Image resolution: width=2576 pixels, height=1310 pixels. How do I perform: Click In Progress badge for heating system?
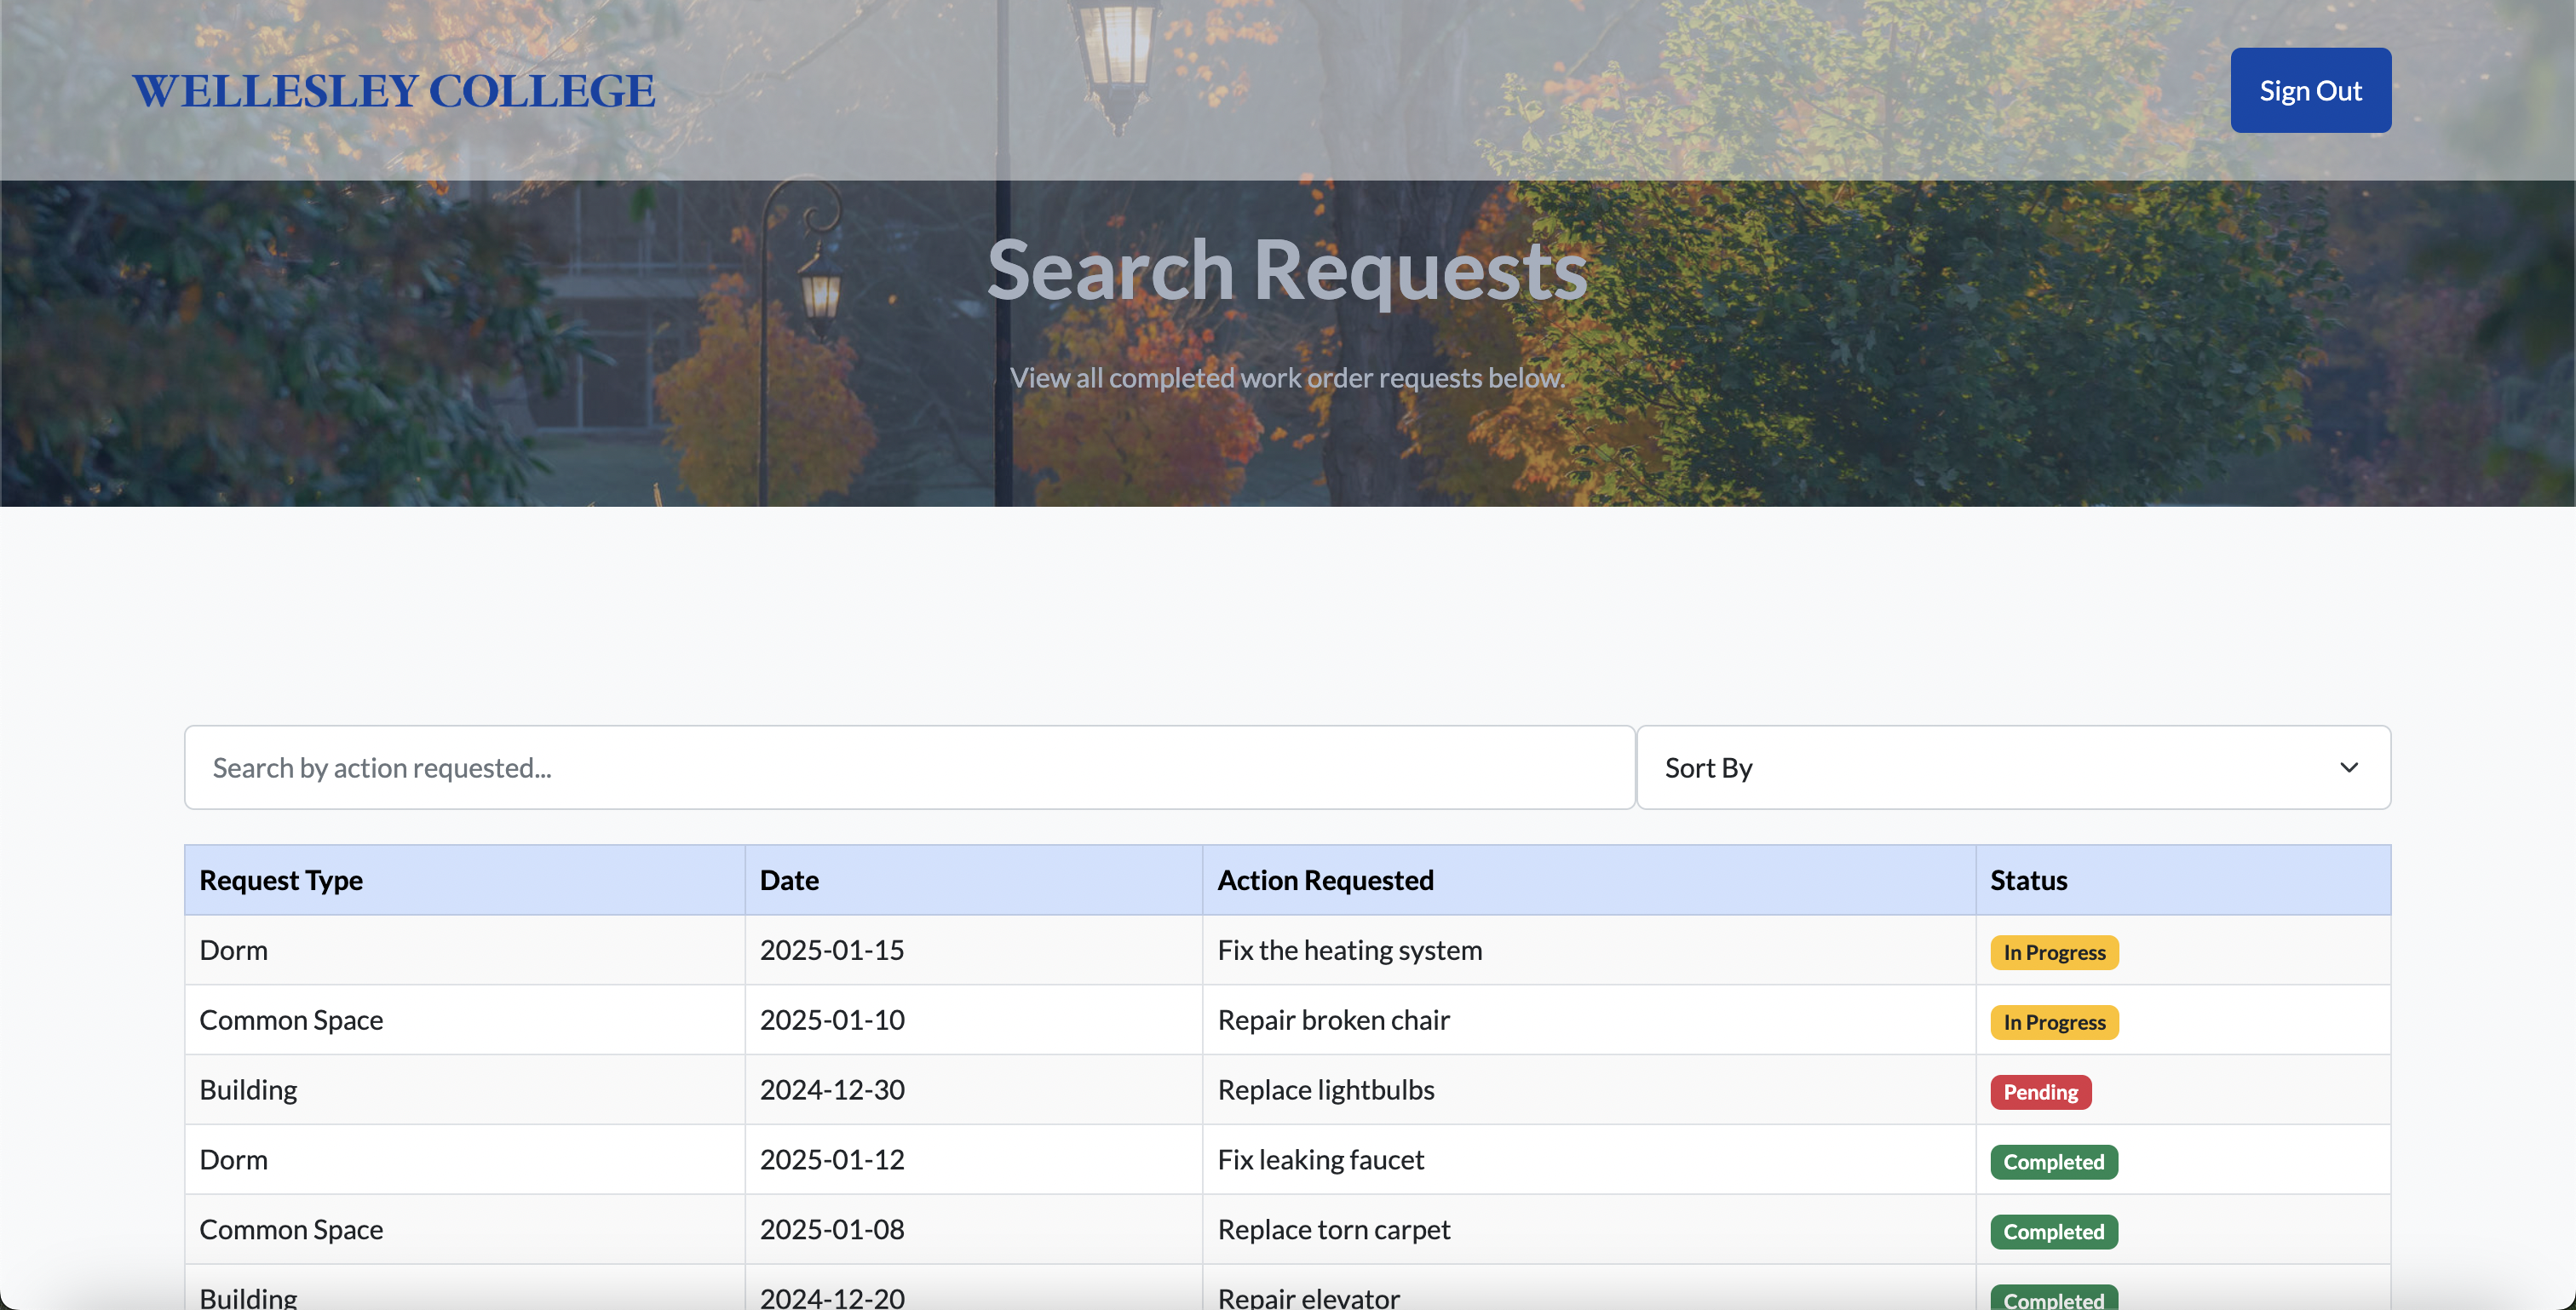point(2054,952)
